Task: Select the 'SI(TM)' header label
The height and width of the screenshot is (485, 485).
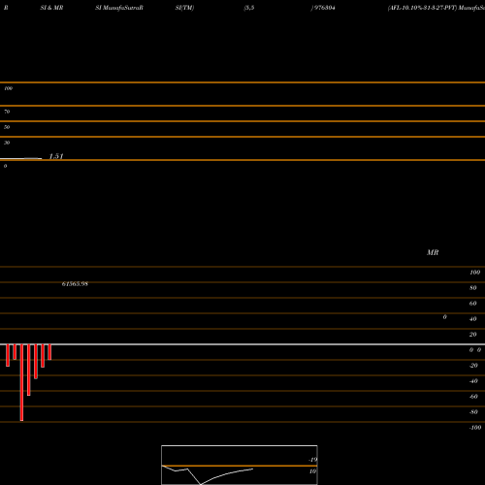Action: coord(184,8)
